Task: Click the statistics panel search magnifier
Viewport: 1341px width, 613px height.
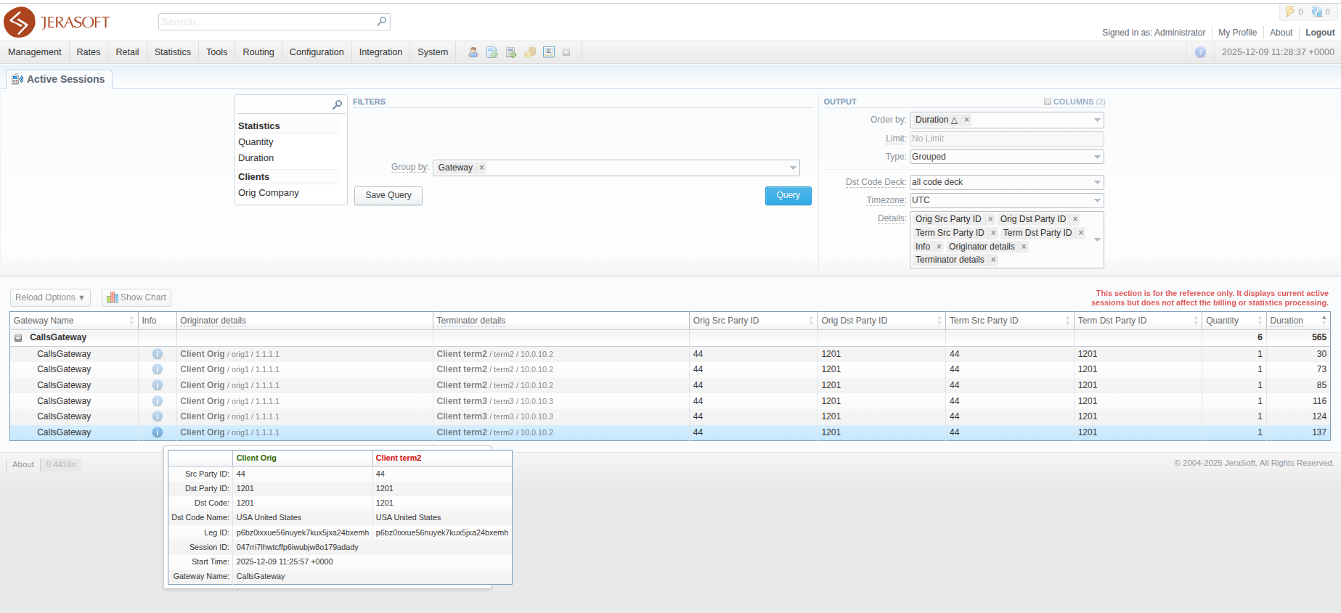Action: (337, 104)
